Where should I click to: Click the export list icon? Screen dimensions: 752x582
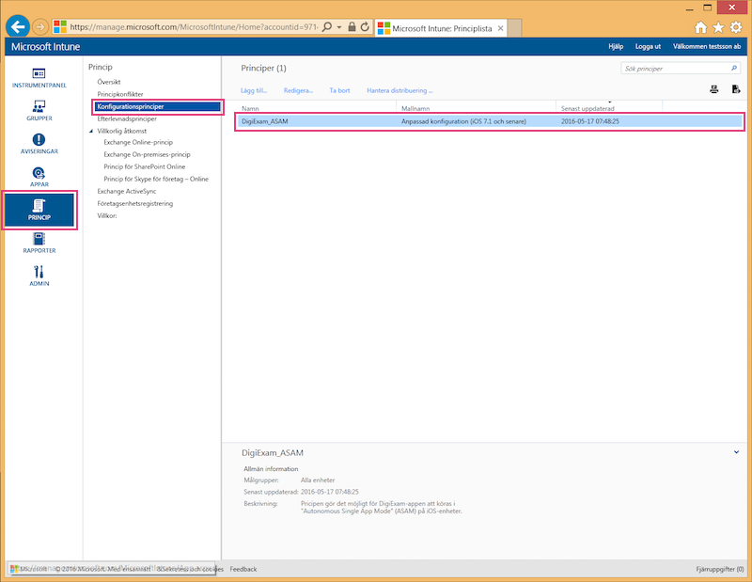point(736,89)
